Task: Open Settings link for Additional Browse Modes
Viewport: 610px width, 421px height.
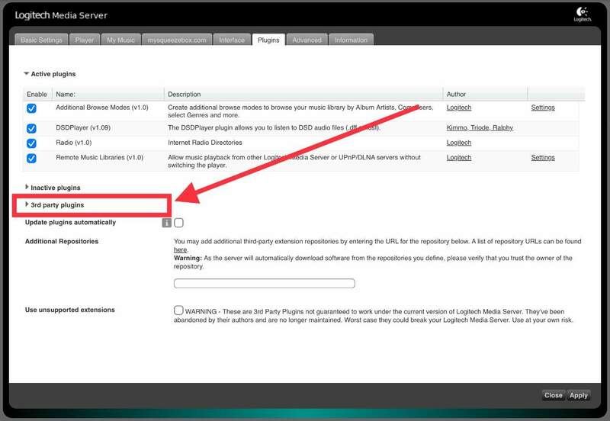Action: pos(543,108)
